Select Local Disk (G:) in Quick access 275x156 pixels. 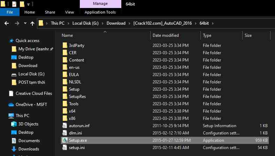31,74
